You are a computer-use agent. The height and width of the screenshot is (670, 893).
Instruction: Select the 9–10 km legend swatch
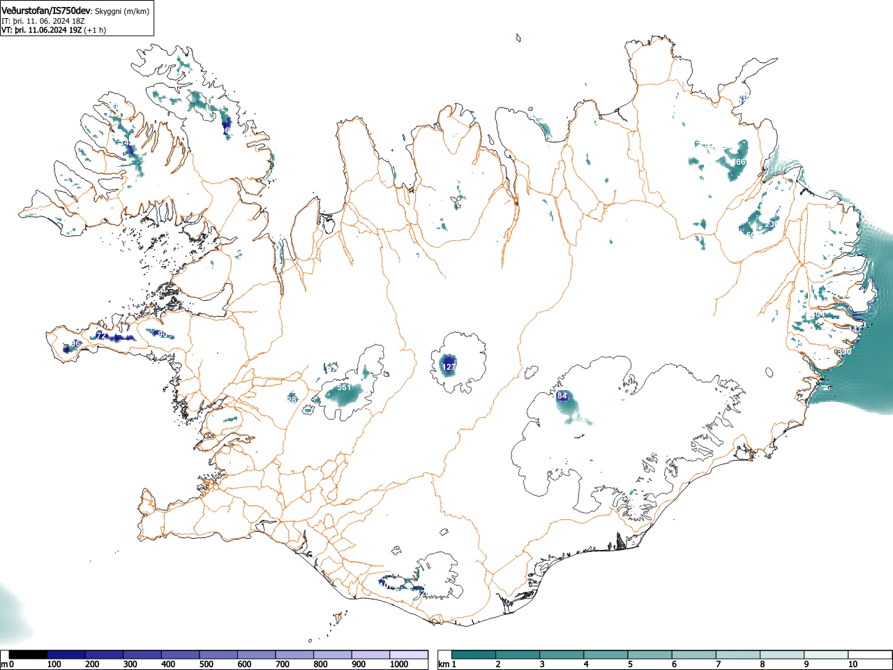826,655
